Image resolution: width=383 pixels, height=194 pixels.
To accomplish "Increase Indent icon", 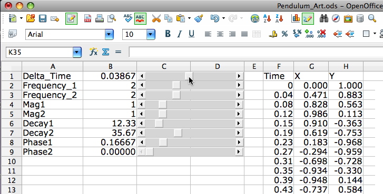I will tap(350, 34).
